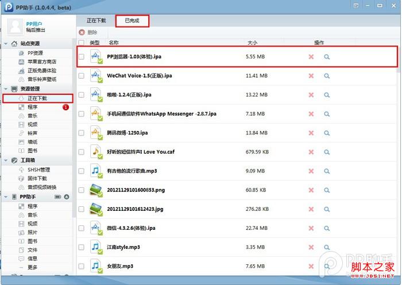Viewport: 402px width, 285px height.
Task: Magnifier icon for 微信-4.3.2.6 ipa row
Action: [327, 228]
